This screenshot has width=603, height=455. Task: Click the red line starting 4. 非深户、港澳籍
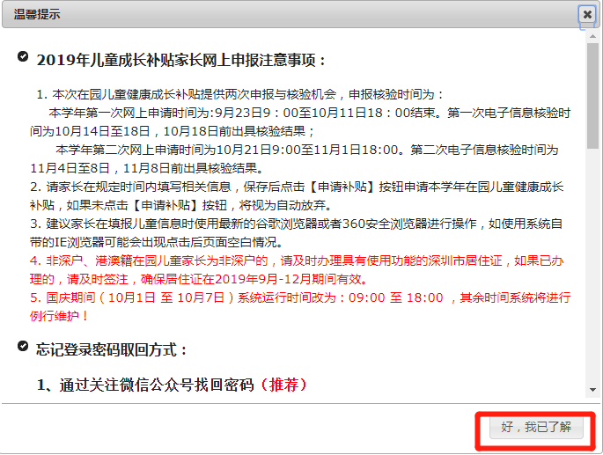click(297, 261)
